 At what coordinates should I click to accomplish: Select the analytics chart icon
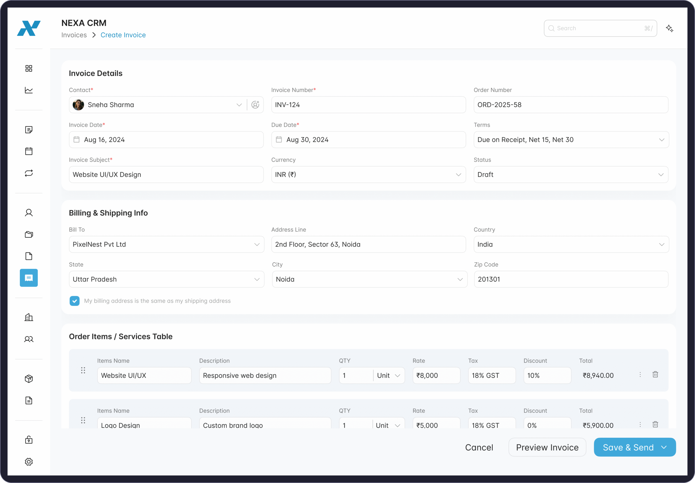click(x=29, y=90)
